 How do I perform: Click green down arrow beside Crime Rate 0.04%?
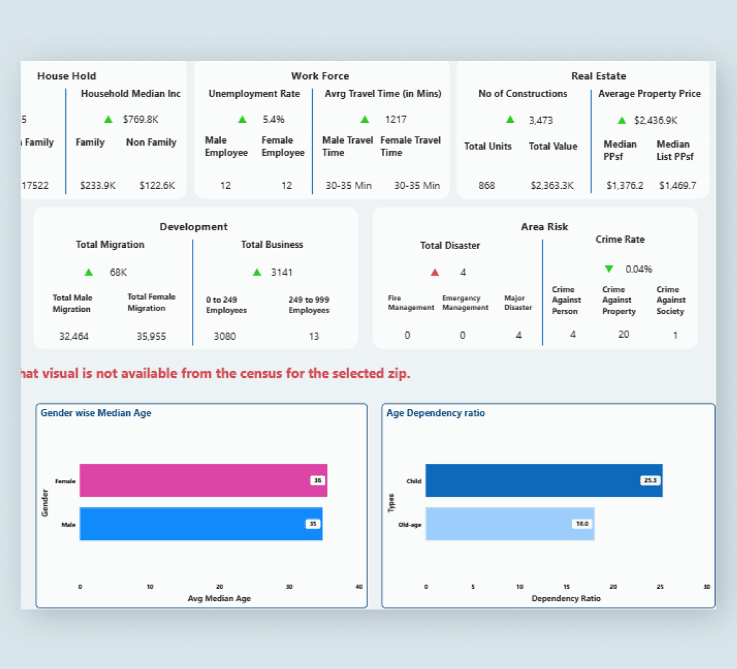pos(609,269)
